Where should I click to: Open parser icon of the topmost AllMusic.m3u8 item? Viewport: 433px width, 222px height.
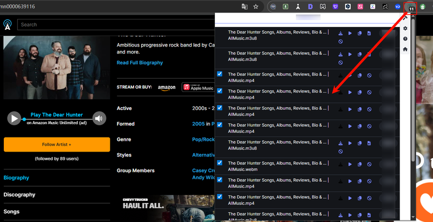[369, 34]
